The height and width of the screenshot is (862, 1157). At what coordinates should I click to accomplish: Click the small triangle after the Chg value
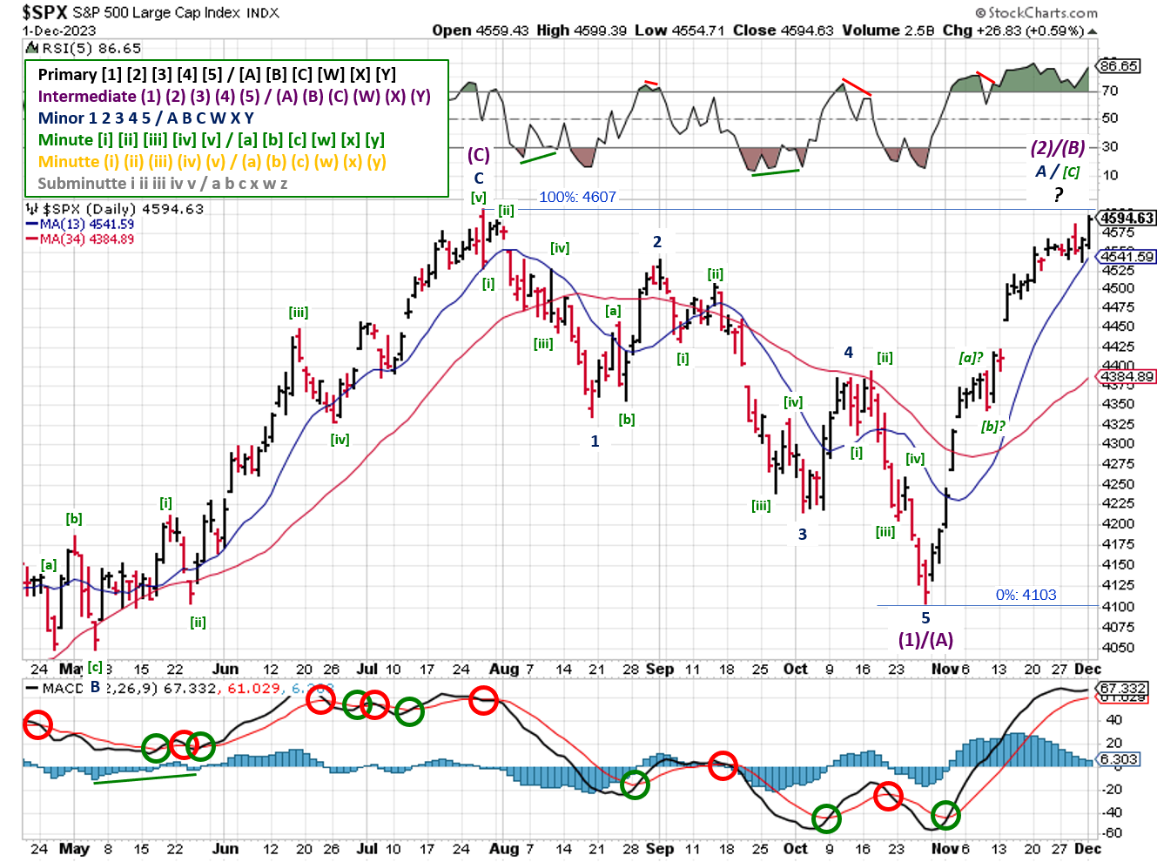point(1093,31)
